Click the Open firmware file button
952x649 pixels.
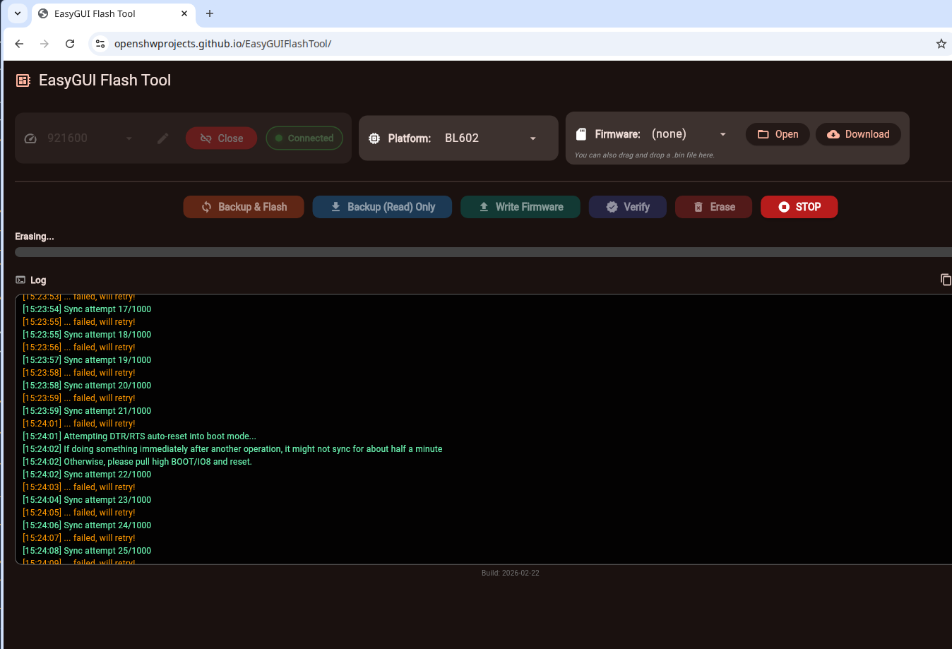pos(778,134)
